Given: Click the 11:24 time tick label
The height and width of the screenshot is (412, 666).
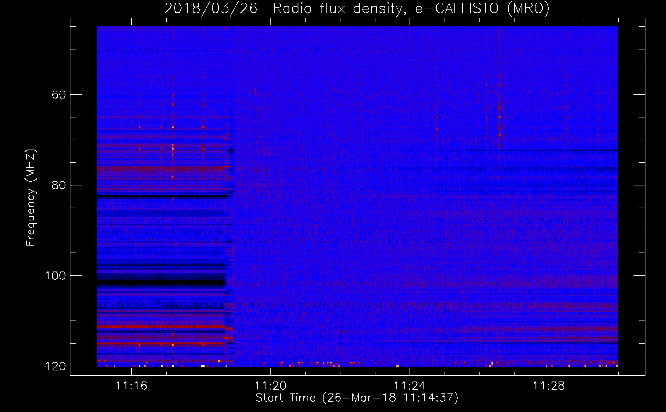Looking at the screenshot, I should [410, 386].
